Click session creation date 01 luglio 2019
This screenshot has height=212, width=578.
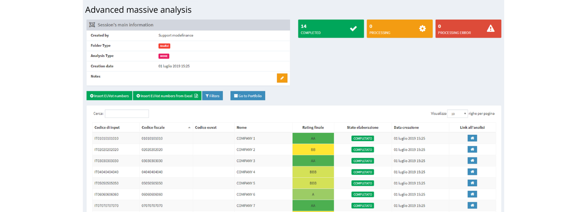pos(174,66)
